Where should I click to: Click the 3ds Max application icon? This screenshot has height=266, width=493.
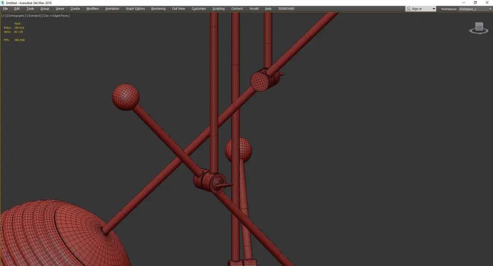3,3
